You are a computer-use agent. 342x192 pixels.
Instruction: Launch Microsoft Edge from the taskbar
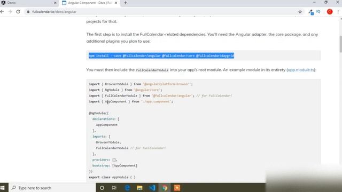127,188
